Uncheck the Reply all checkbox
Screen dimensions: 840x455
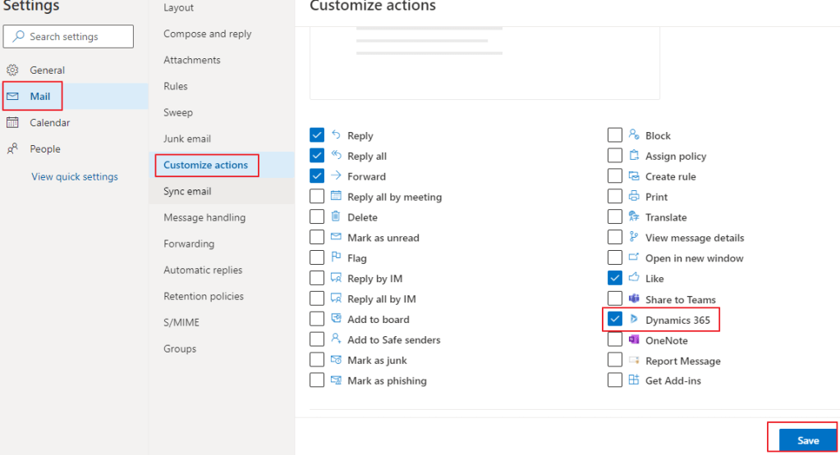317,156
